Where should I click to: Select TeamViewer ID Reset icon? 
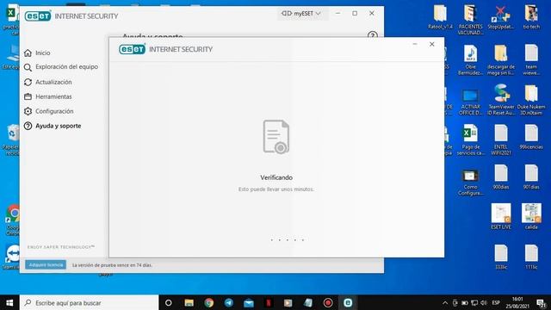click(501, 100)
